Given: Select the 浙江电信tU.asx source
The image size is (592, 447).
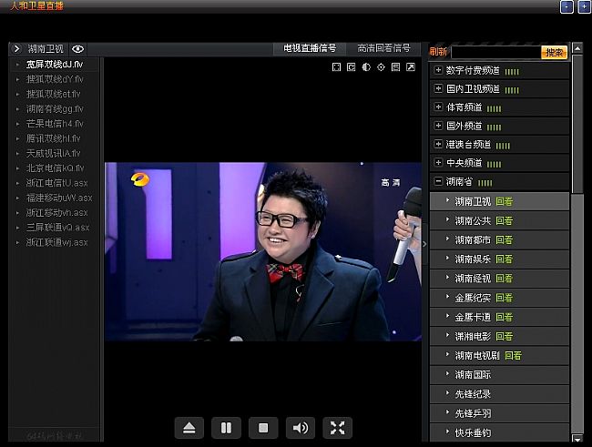Looking at the screenshot, I should click(x=56, y=183).
